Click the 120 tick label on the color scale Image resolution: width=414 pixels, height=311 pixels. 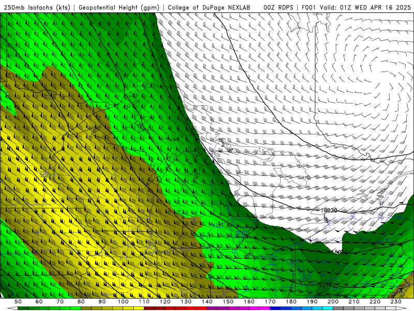(165, 302)
